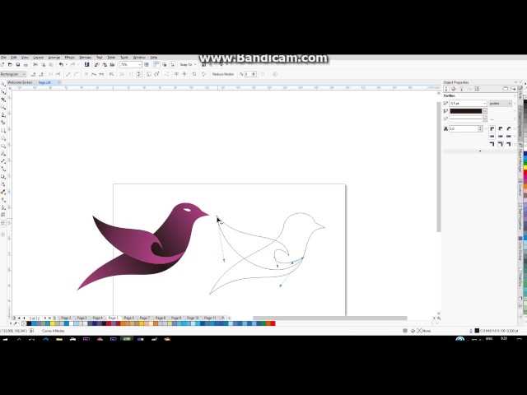Open the Edit menu
This screenshot has width=527, height=395.
[13, 58]
